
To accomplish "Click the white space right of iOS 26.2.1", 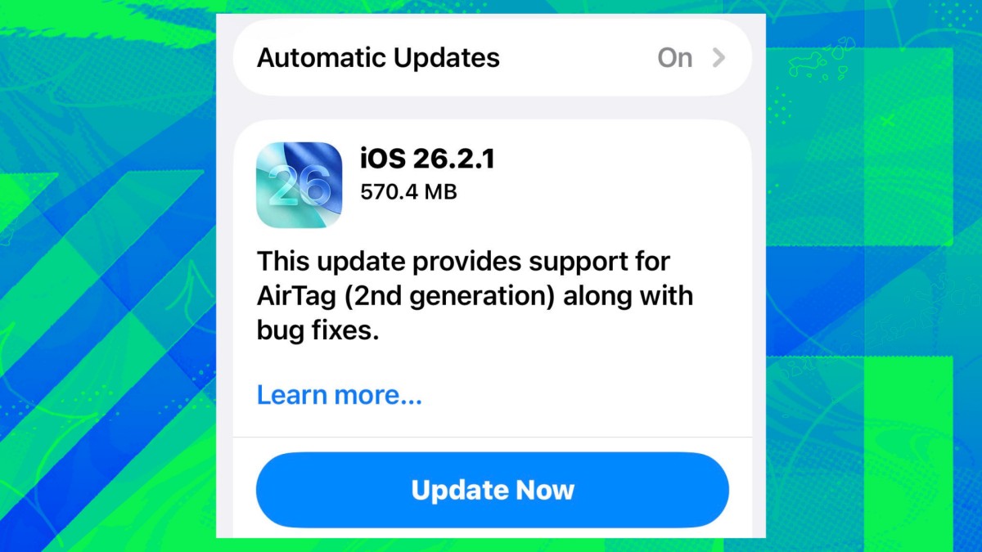I will (x=622, y=159).
